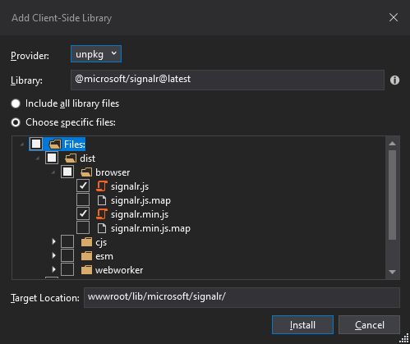The height and width of the screenshot is (344, 410).
Task: Uncheck the signalr.js checkbox
Action: click(x=83, y=186)
